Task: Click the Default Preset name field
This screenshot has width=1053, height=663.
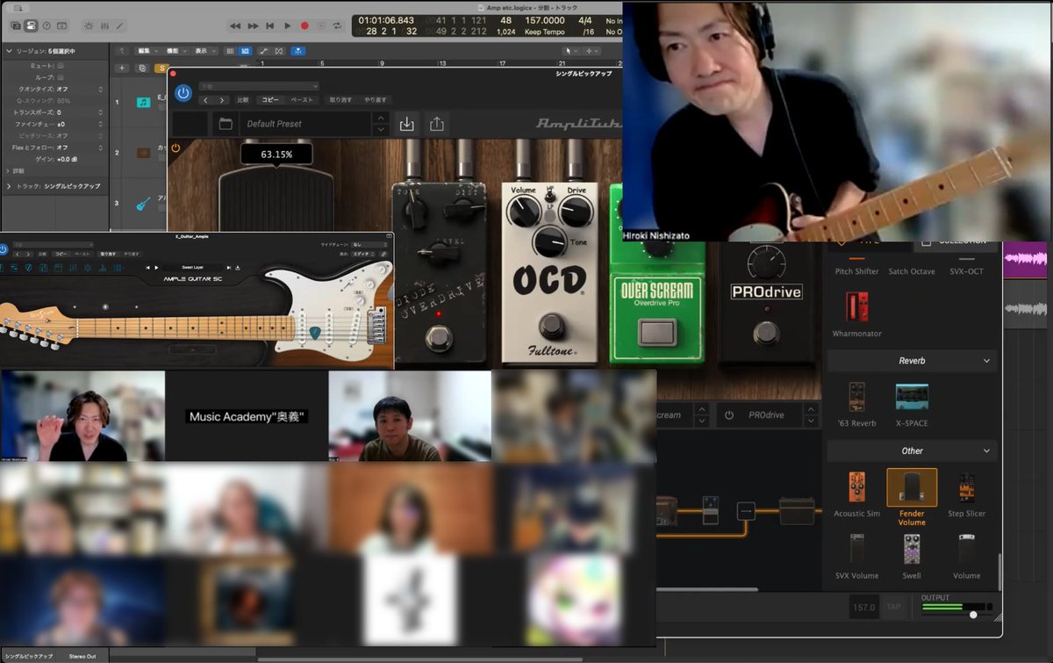Action: (x=304, y=124)
